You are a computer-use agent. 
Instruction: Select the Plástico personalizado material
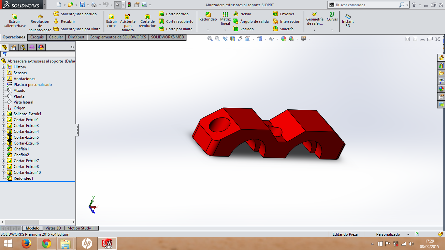pos(32,85)
